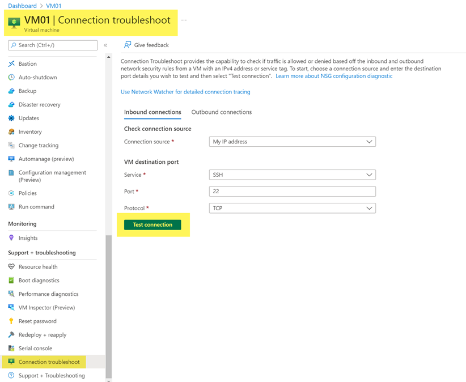Click the Give feedback button
This screenshot has height=382, width=466.
(146, 45)
